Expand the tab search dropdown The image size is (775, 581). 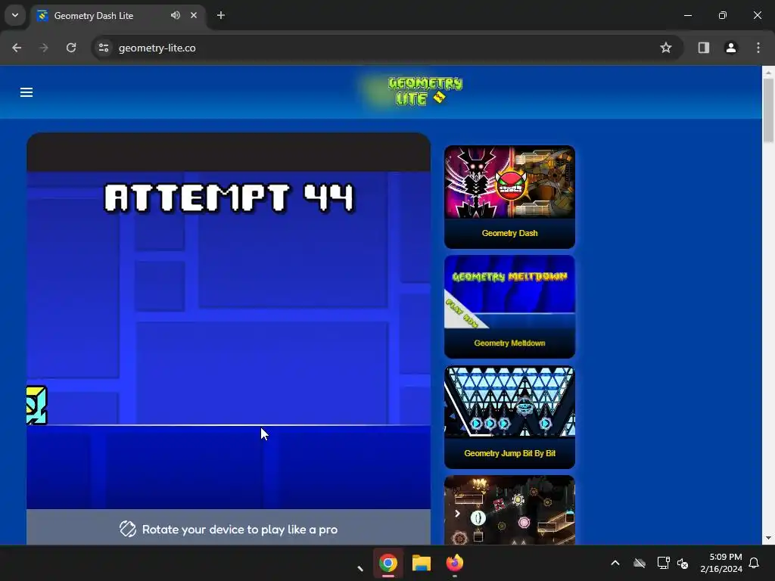click(15, 15)
